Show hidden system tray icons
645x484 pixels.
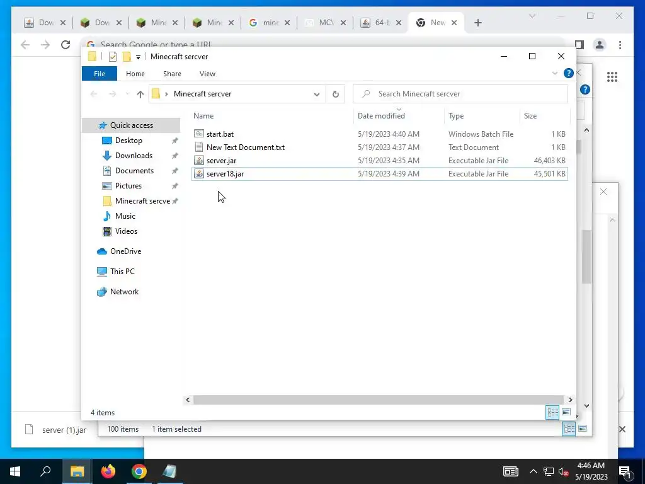click(533, 471)
